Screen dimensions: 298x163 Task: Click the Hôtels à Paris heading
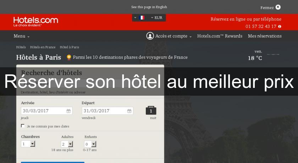(39, 57)
